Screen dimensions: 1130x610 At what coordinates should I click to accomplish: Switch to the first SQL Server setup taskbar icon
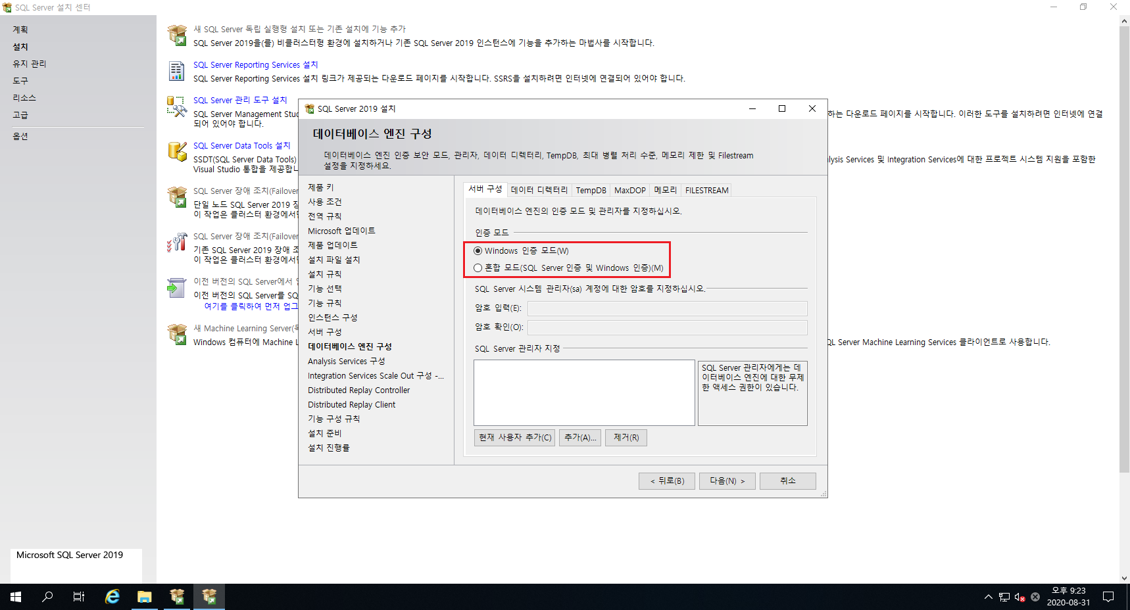pos(177,597)
